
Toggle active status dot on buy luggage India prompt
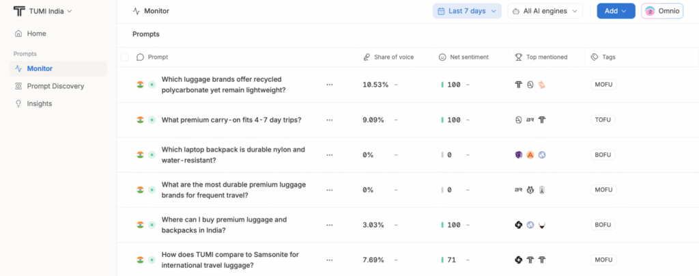point(152,225)
